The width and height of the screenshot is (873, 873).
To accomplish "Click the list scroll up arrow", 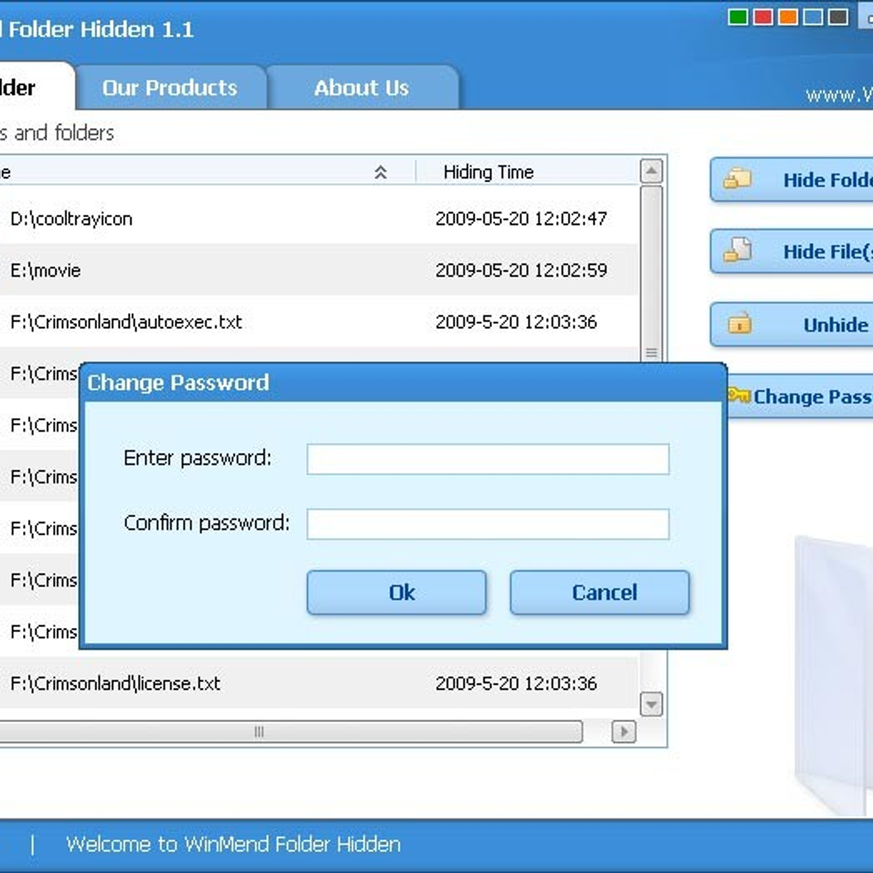I will (651, 171).
